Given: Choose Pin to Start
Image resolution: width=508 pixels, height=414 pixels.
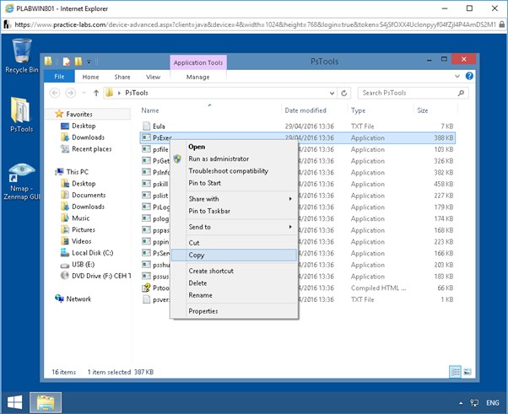Looking at the screenshot, I should point(234,183).
